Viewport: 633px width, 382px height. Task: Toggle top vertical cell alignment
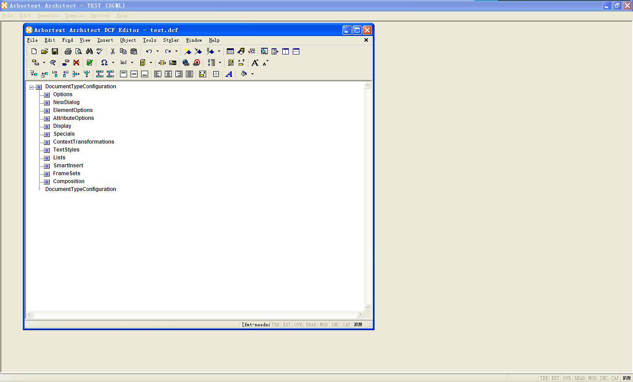click(x=124, y=74)
